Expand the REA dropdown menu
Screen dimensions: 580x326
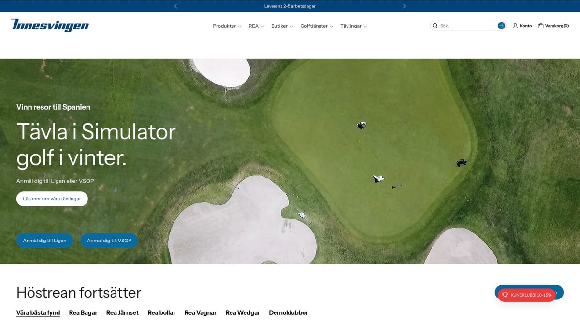tap(256, 26)
